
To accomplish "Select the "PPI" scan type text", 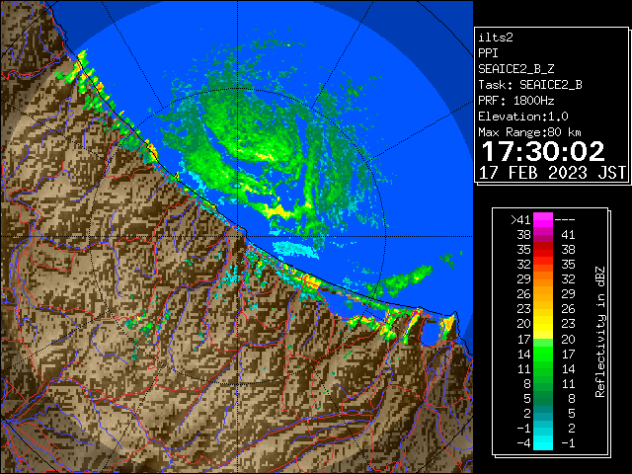I will pyautogui.click(x=488, y=53).
